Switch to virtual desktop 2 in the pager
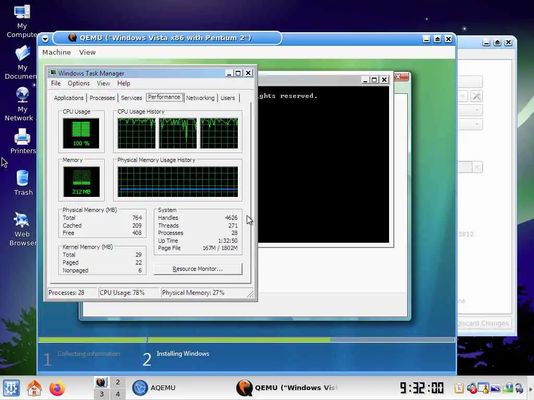Screen dimensions: 534x400 pyautogui.click(x=117, y=382)
